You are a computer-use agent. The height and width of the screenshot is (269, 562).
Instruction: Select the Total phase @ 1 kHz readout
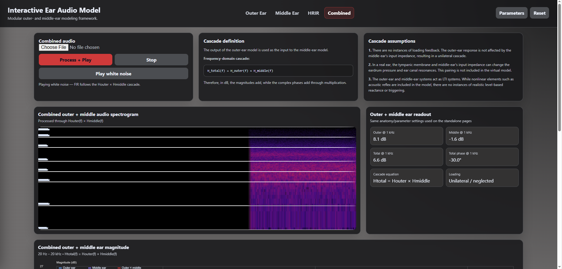(482, 157)
